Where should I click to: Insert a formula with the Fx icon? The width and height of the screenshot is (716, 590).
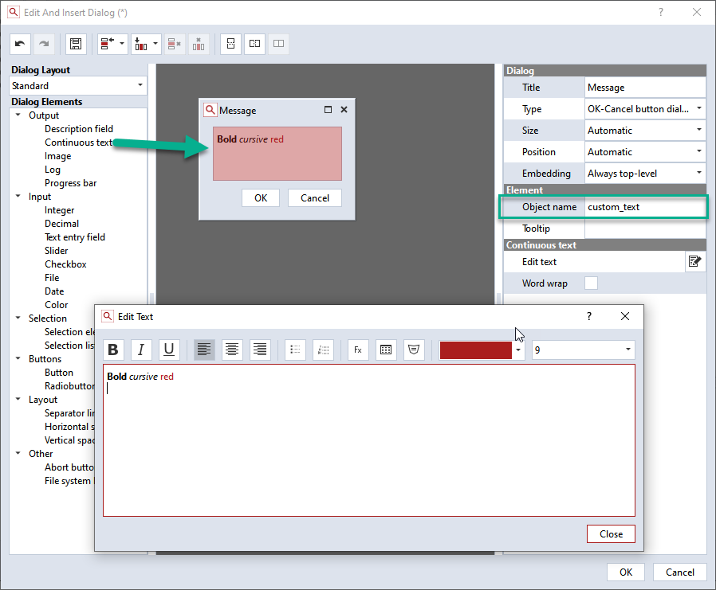click(x=357, y=350)
